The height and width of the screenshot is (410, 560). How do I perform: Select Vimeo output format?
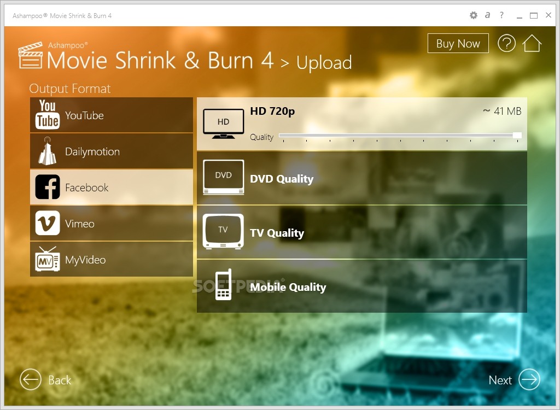112,223
